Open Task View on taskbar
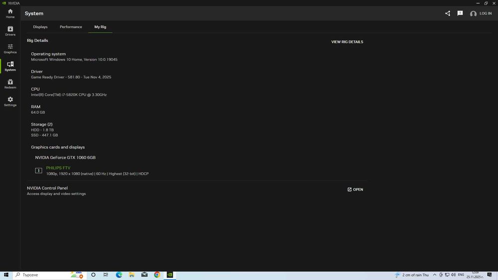The width and height of the screenshot is (498, 280). 106,275
